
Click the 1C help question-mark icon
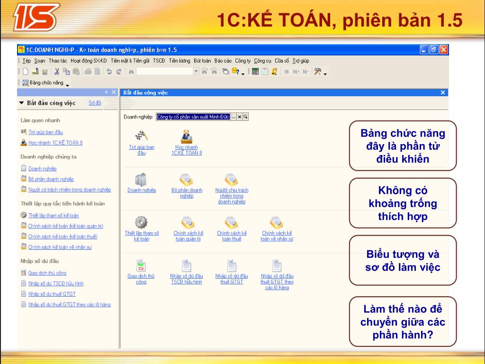tap(236, 72)
